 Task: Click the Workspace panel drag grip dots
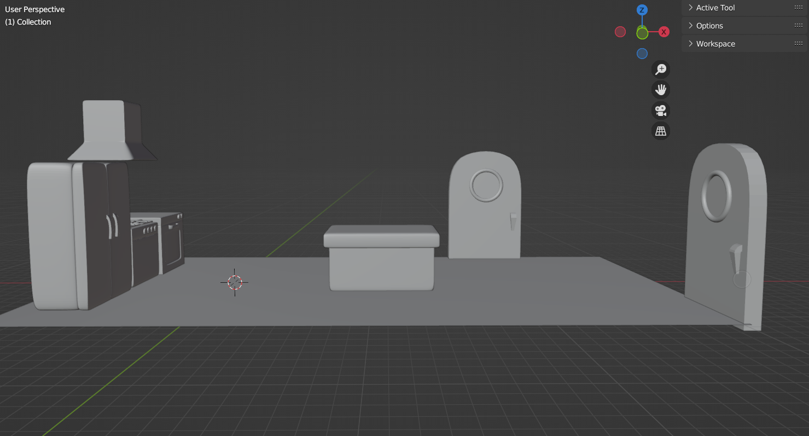click(x=798, y=44)
